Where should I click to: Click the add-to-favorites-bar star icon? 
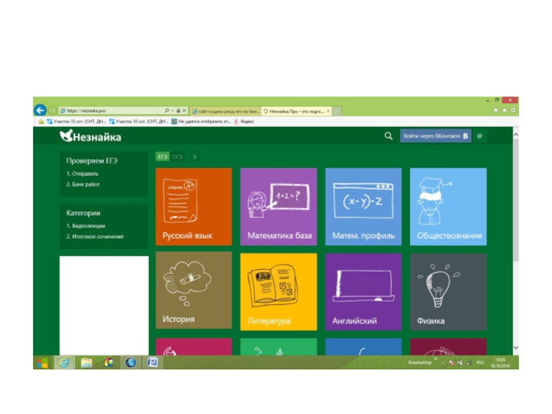point(41,121)
